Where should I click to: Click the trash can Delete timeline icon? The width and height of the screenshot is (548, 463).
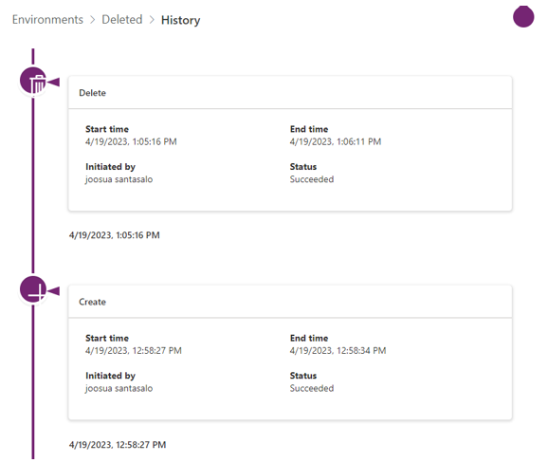click(x=33, y=81)
